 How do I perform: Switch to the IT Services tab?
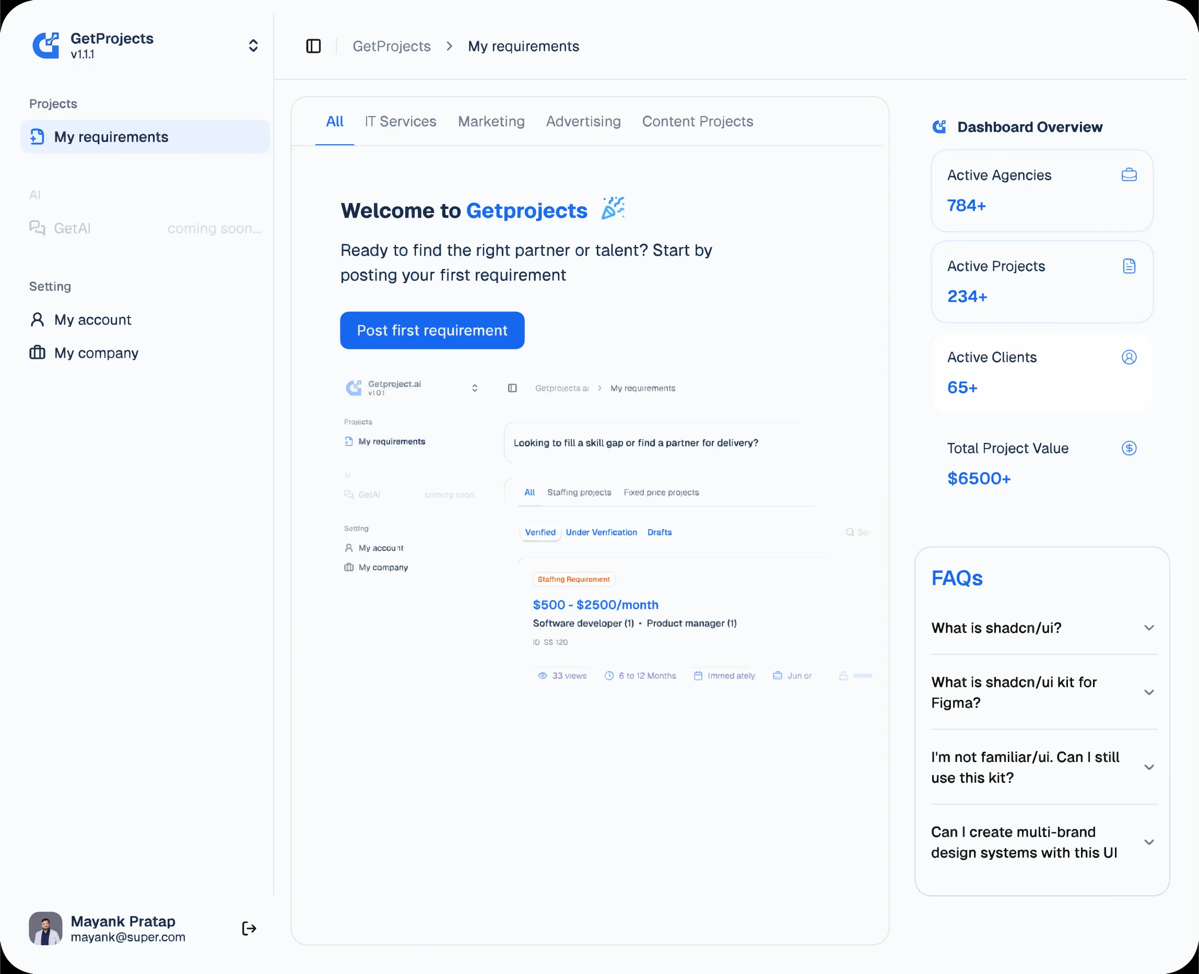point(400,121)
